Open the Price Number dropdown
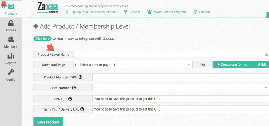Image resolution: width=269 pixels, height=126 pixels. point(181,88)
